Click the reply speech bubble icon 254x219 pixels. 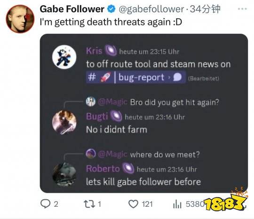[45, 204]
